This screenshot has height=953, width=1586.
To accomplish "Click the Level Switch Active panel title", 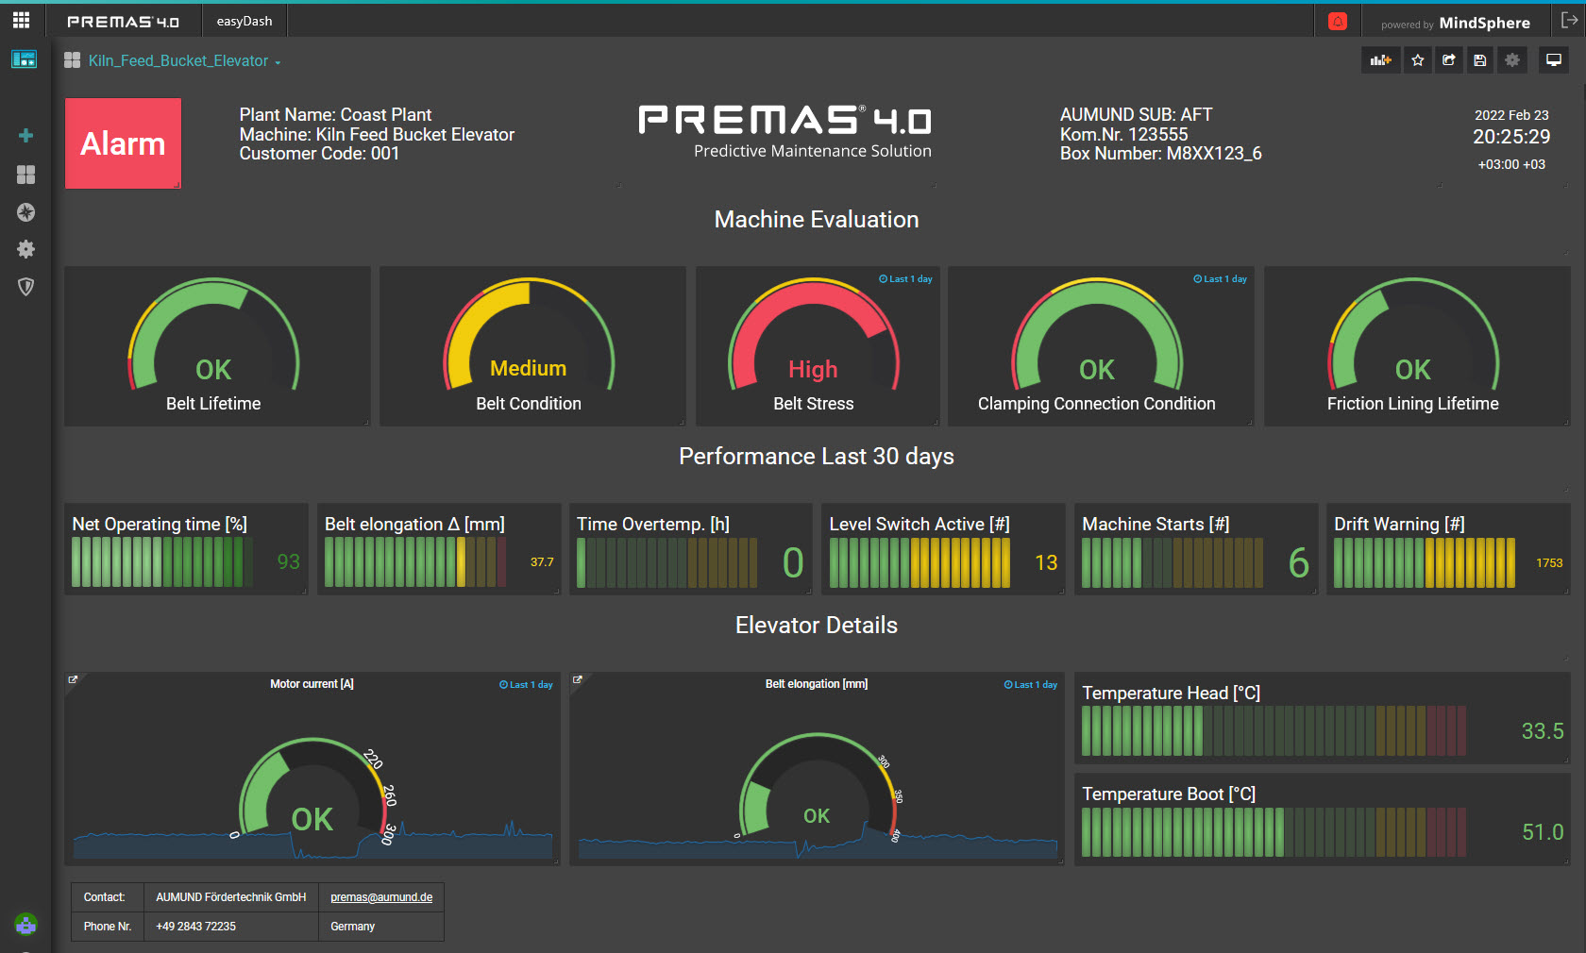I will point(920,524).
